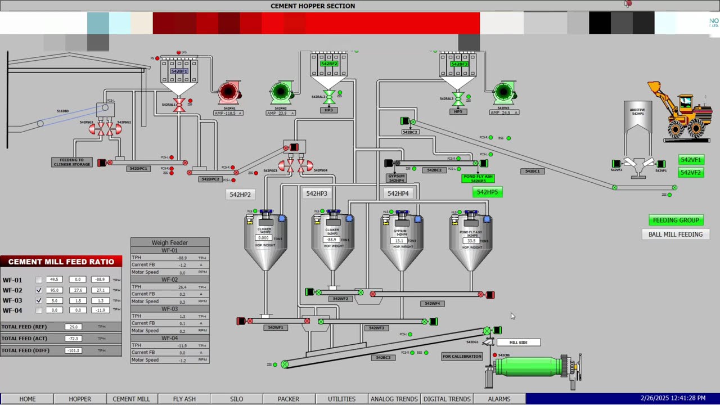
Task: Open the HOME tab
Action: point(27,399)
